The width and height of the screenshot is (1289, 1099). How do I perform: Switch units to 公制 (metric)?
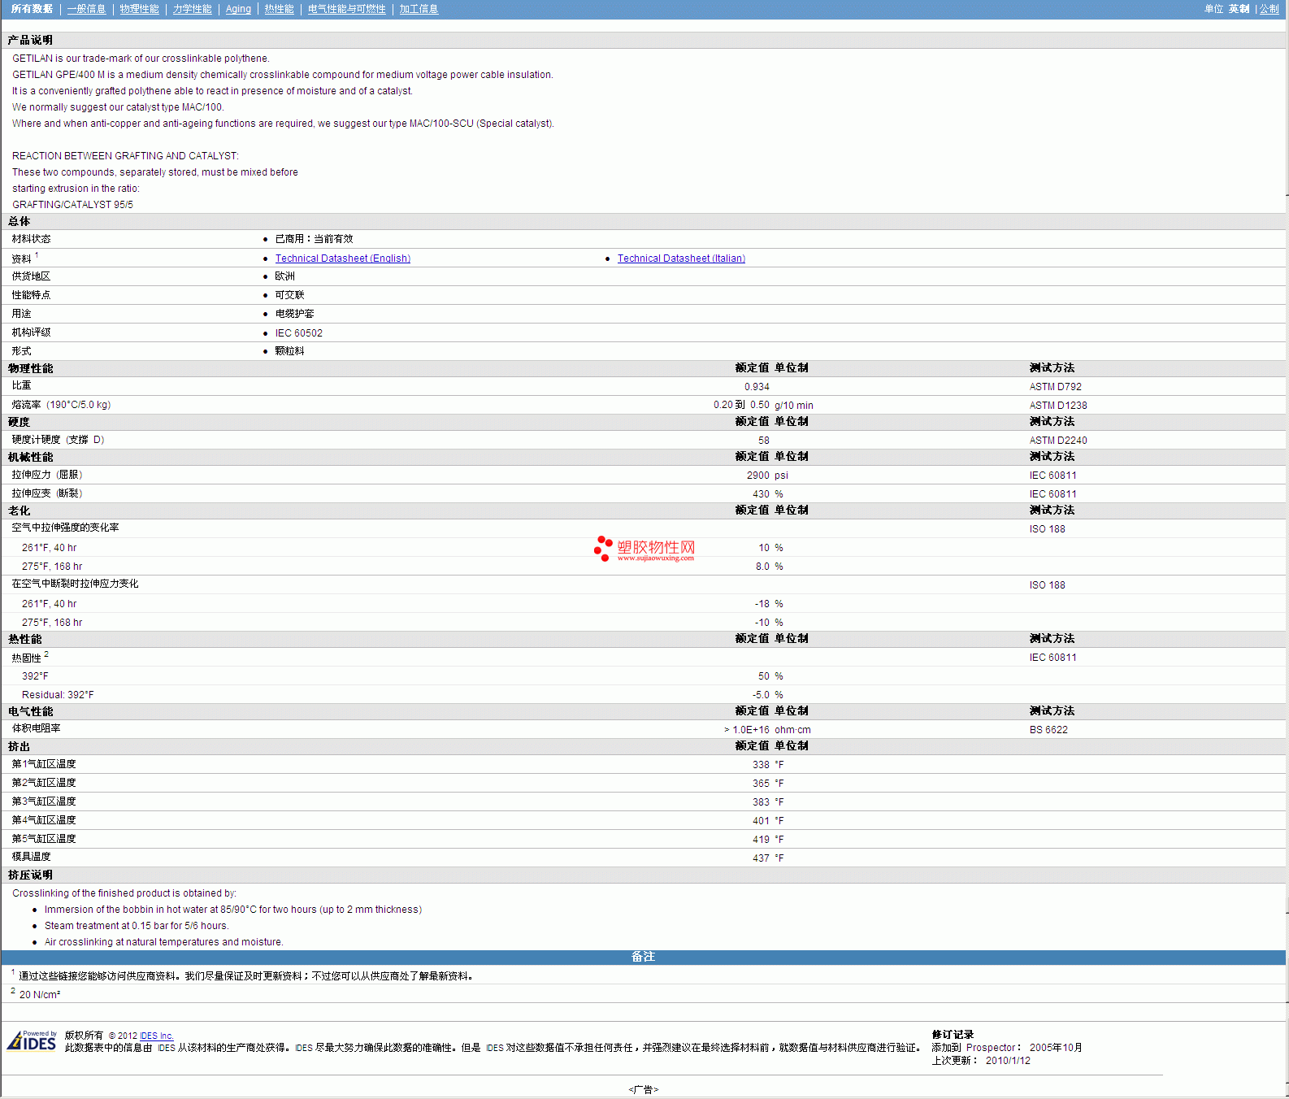point(1269,9)
